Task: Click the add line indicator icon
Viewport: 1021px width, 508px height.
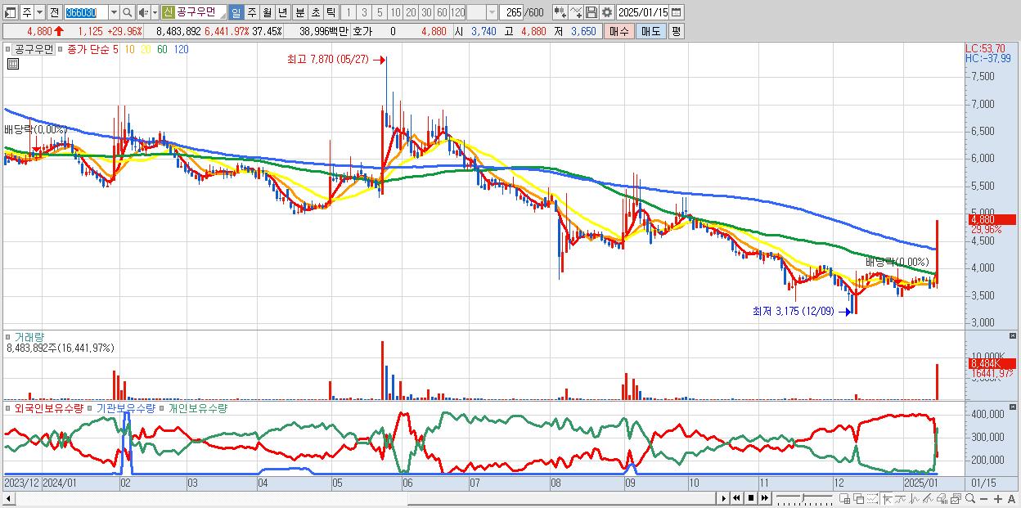Action: pyautogui.click(x=575, y=12)
